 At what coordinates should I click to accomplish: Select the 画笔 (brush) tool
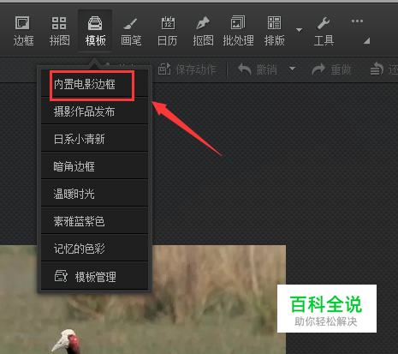(x=131, y=31)
